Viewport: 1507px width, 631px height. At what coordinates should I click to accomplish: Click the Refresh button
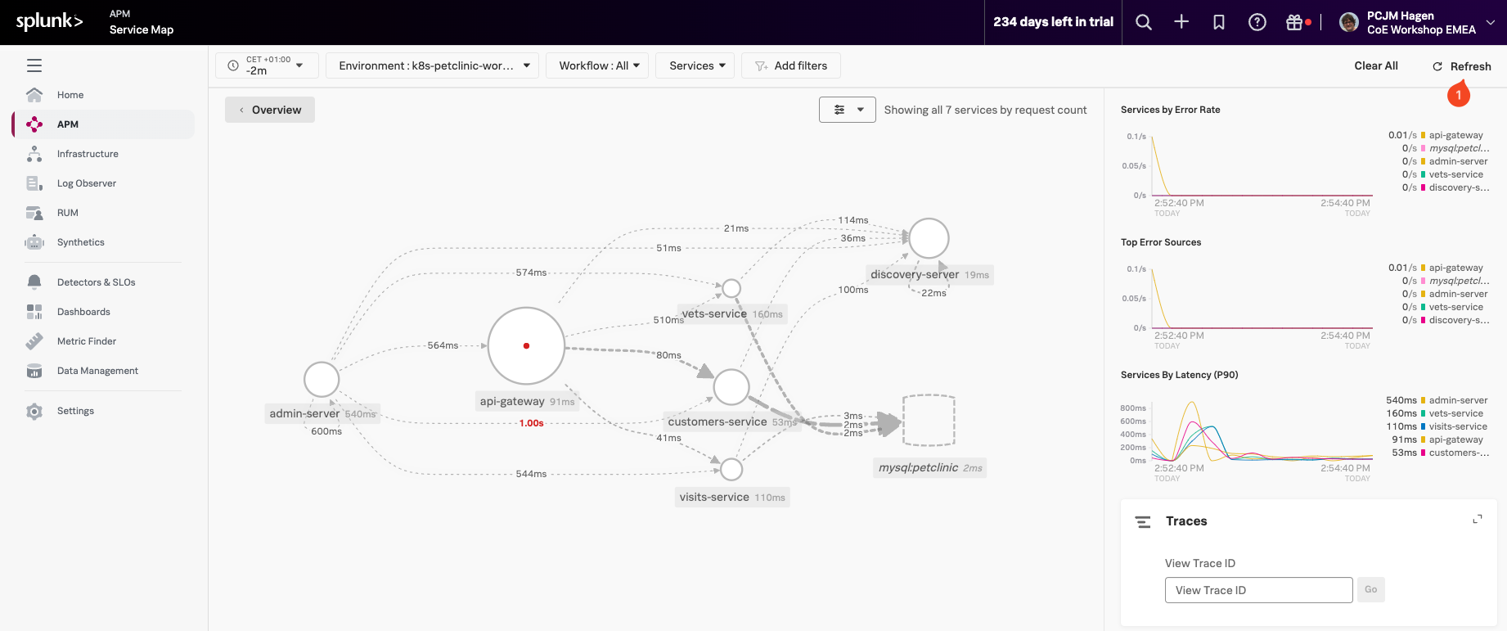click(1461, 66)
